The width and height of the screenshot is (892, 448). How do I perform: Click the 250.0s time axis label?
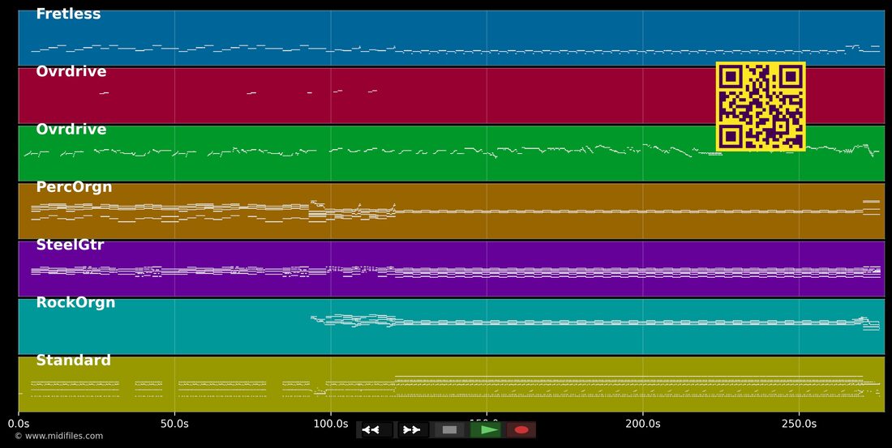click(800, 425)
